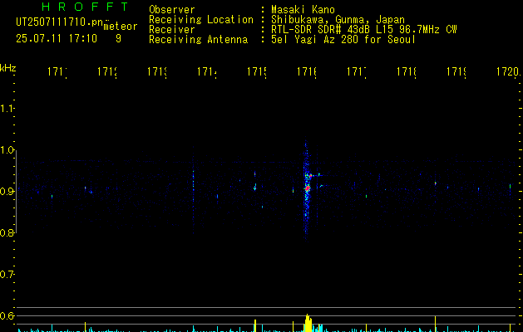Click the 0.7 kHz frequency tick label

pyautogui.click(x=7, y=275)
